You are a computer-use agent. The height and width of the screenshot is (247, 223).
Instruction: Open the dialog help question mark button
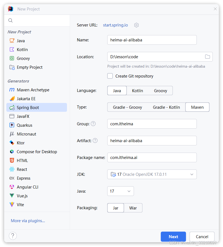click(x=13, y=236)
